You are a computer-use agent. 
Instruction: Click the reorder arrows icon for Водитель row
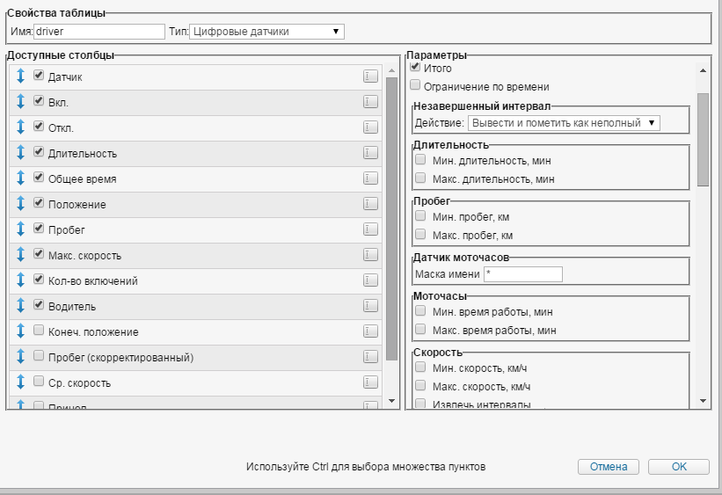[20, 307]
